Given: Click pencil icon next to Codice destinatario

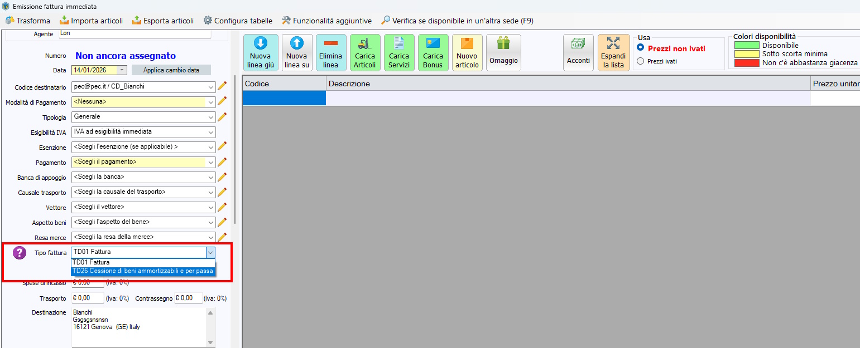Looking at the screenshot, I should (x=222, y=86).
